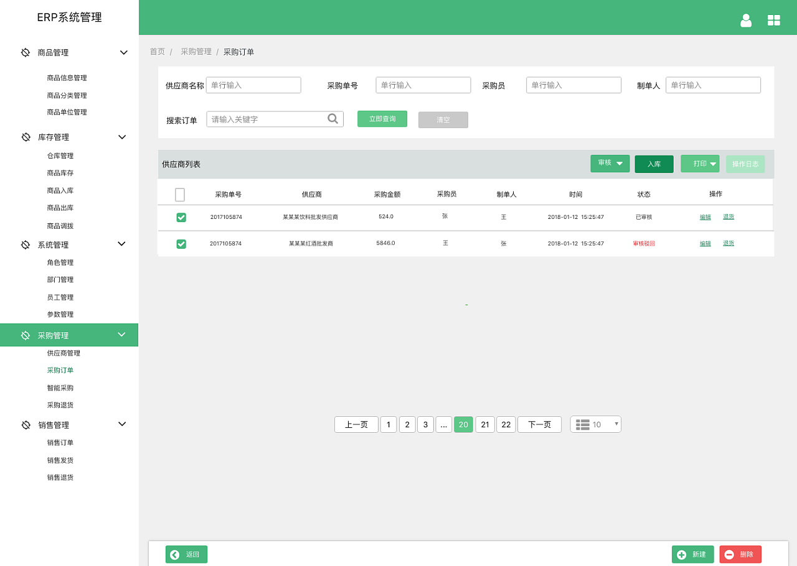Check the select-all checkbox in table header
The height and width of the screenshot is (566, 797).
[x=180, y=194]
